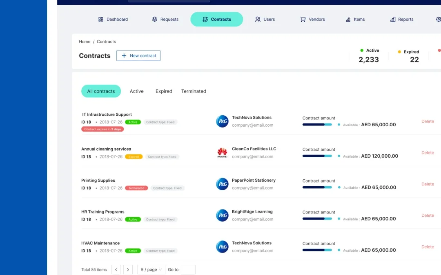Select the All contracts tab
This screenshot has height=275, width=441.
pyautogui.click(x=101, y=91)
